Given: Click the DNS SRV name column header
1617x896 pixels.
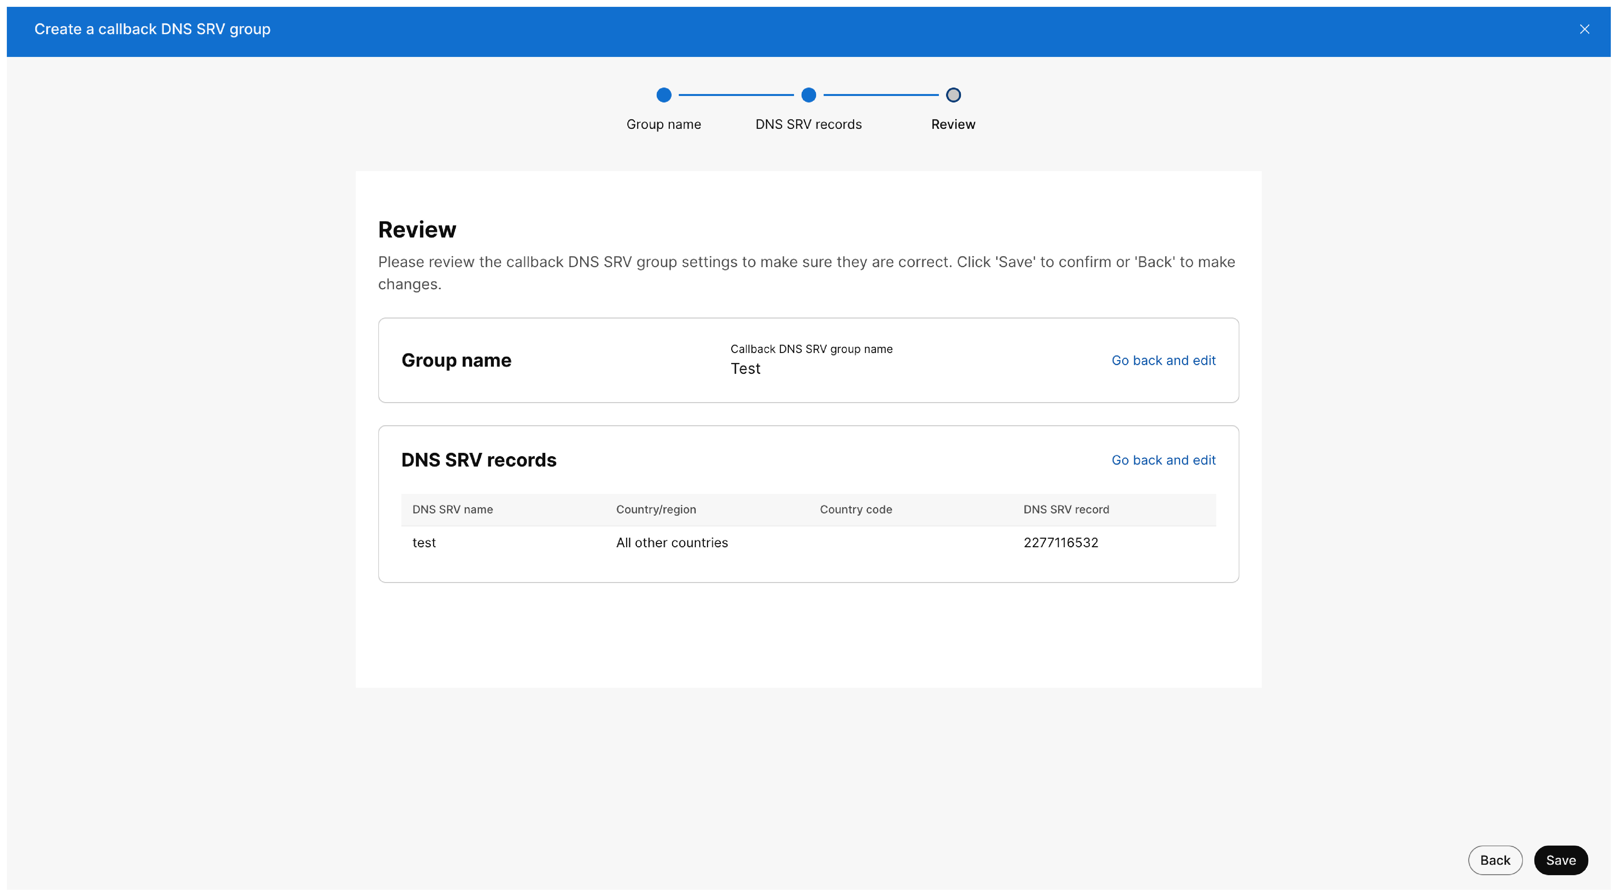Looking at the screenshot, I should [x=453, y=509].
